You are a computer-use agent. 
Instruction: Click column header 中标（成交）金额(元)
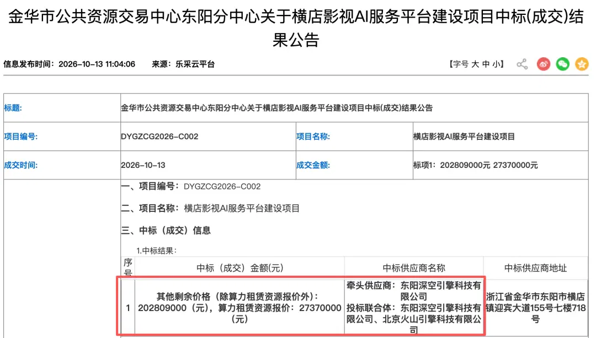point(240,268)
